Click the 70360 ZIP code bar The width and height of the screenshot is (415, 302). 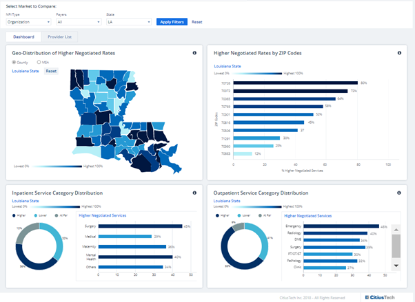click(x=253, y=146)
